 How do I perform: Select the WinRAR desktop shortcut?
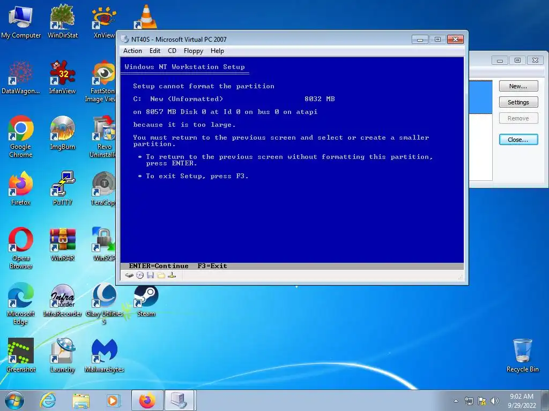click(x=62, y=245)
